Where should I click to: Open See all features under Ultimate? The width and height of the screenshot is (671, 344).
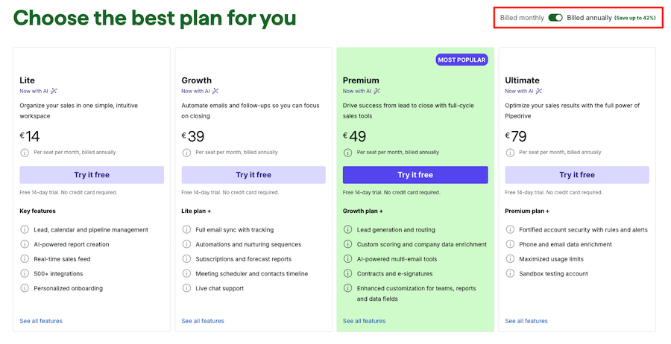tap(526, 321)
